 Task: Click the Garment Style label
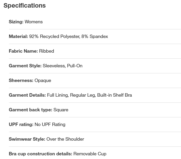point(25,66)
